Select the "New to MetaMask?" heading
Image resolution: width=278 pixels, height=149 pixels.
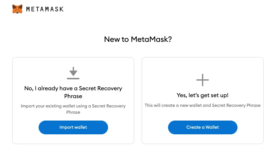click(138, 39)
